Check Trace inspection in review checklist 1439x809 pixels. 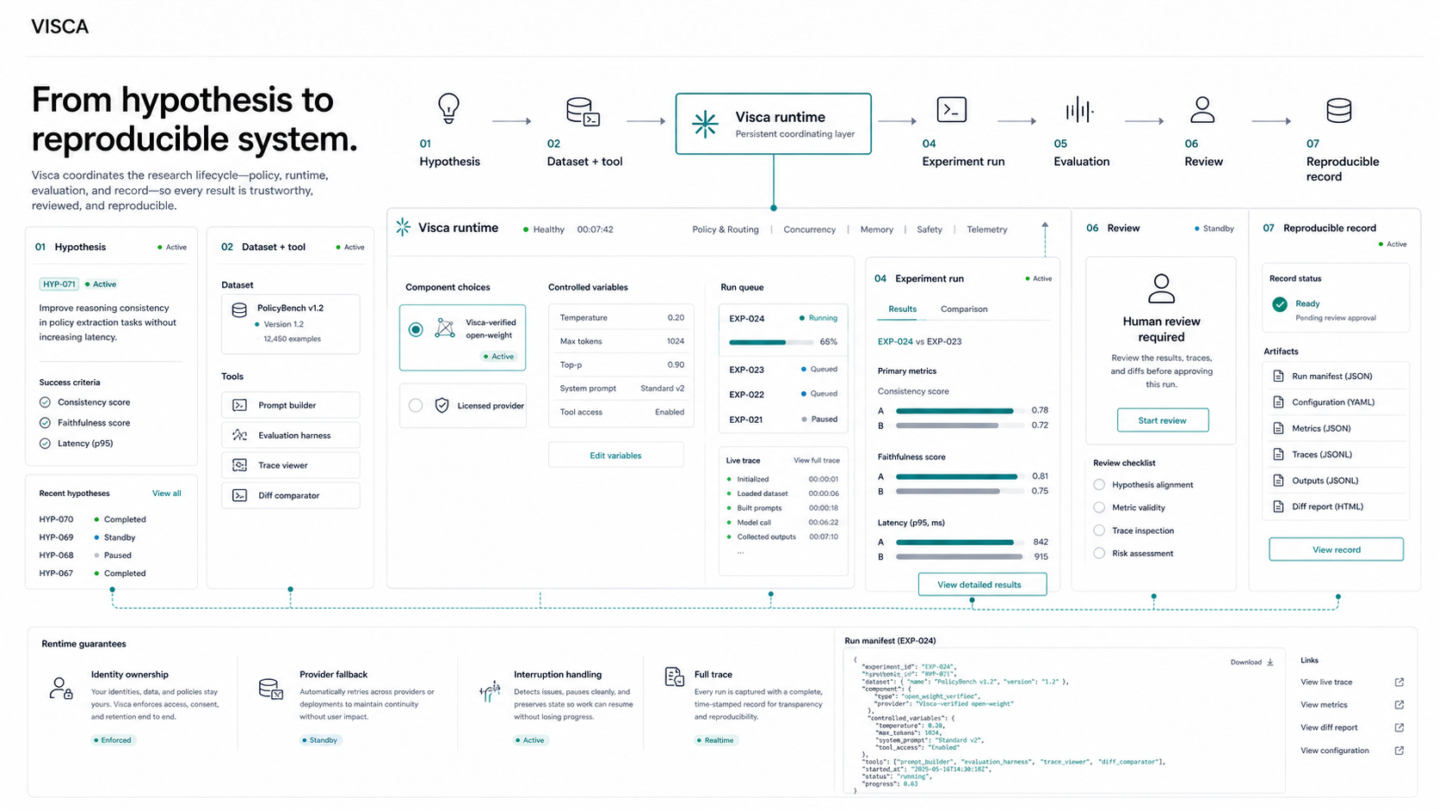(1099, 530)
